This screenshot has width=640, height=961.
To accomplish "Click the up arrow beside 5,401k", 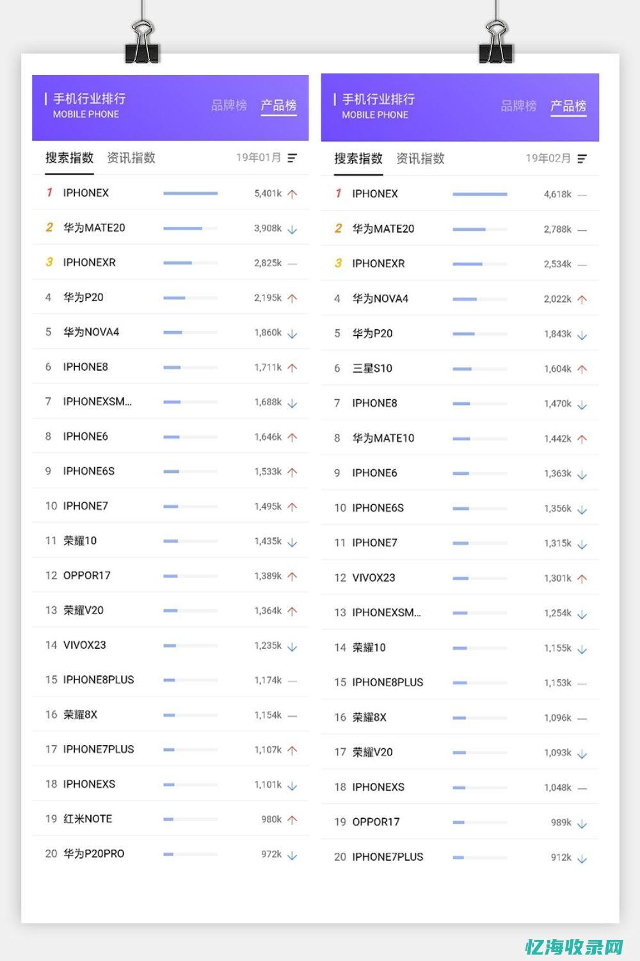I will tap(292, 193).
